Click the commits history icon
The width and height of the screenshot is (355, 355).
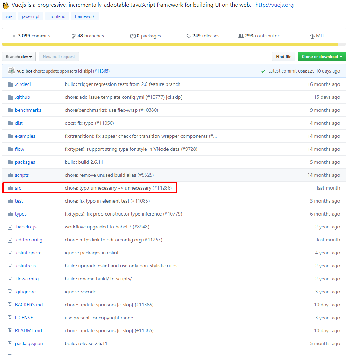pos(14,36)
